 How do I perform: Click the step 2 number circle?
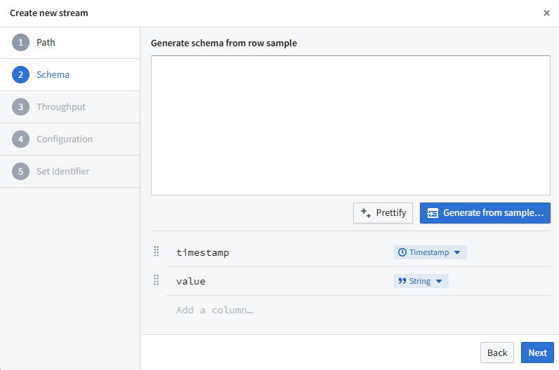pos(21,75)
